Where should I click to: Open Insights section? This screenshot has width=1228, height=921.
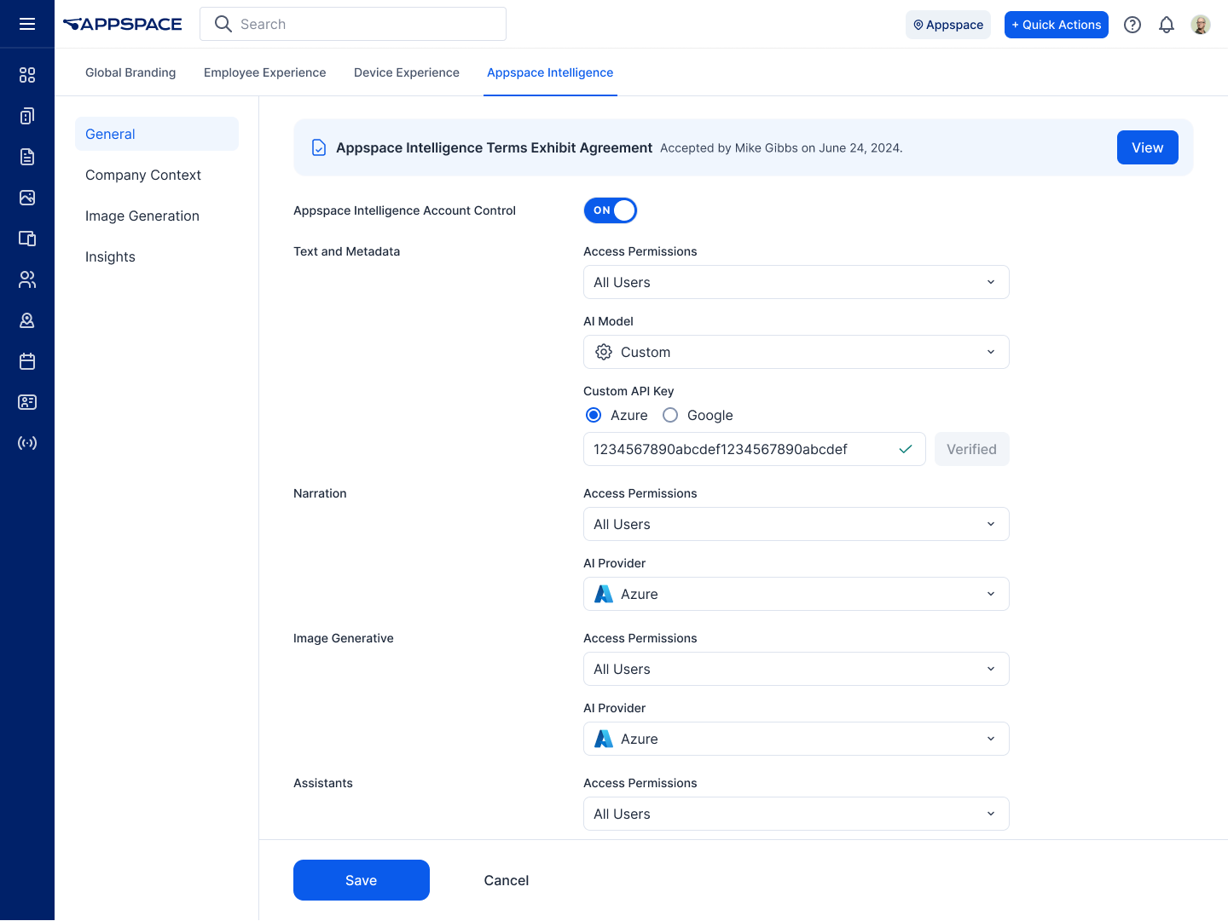pyautogui.click(x=157, y=256)
